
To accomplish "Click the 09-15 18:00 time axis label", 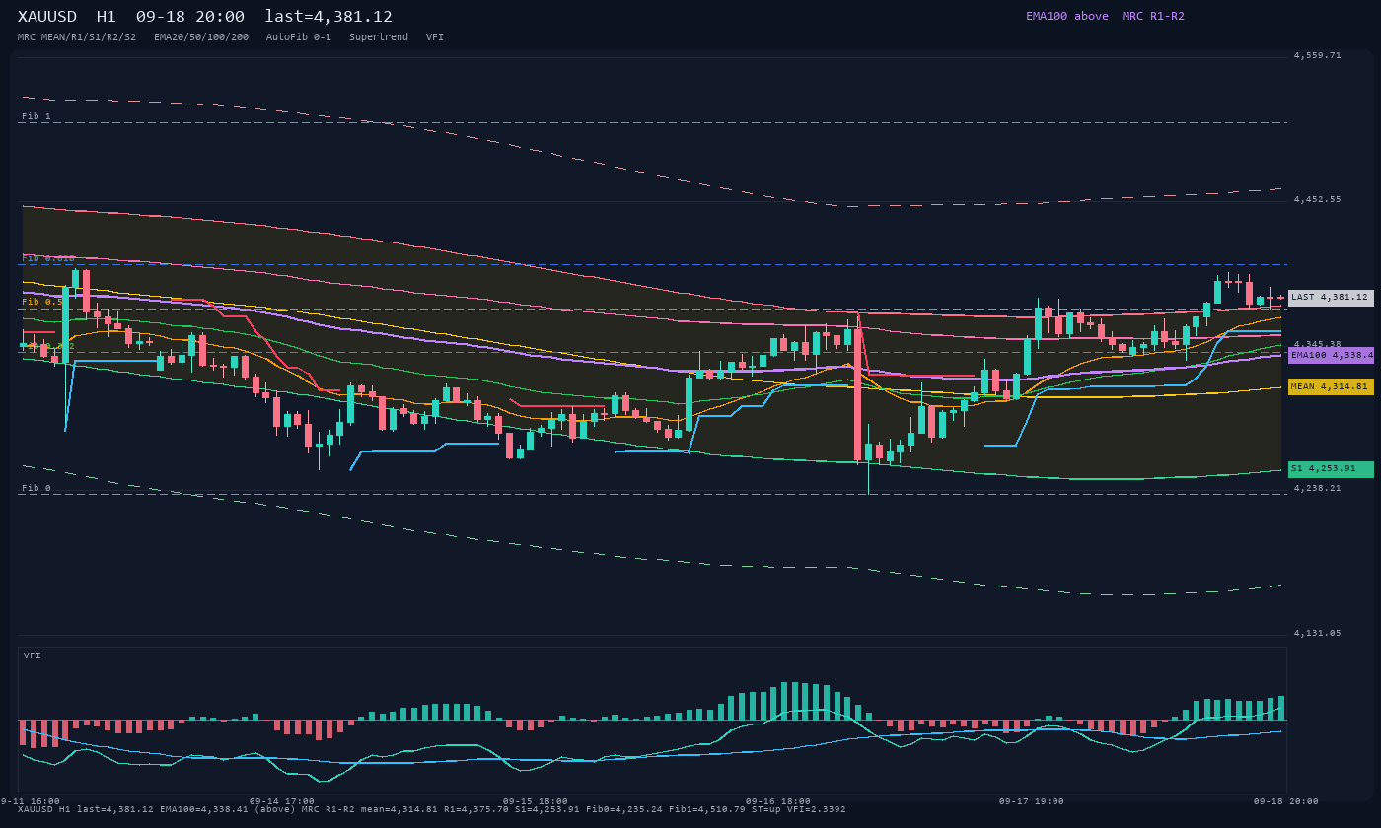I will tap(536, 801).
